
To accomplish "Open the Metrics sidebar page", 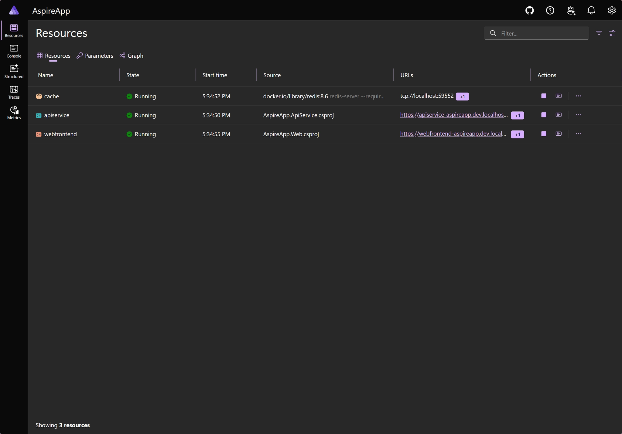I will (14, 113).
